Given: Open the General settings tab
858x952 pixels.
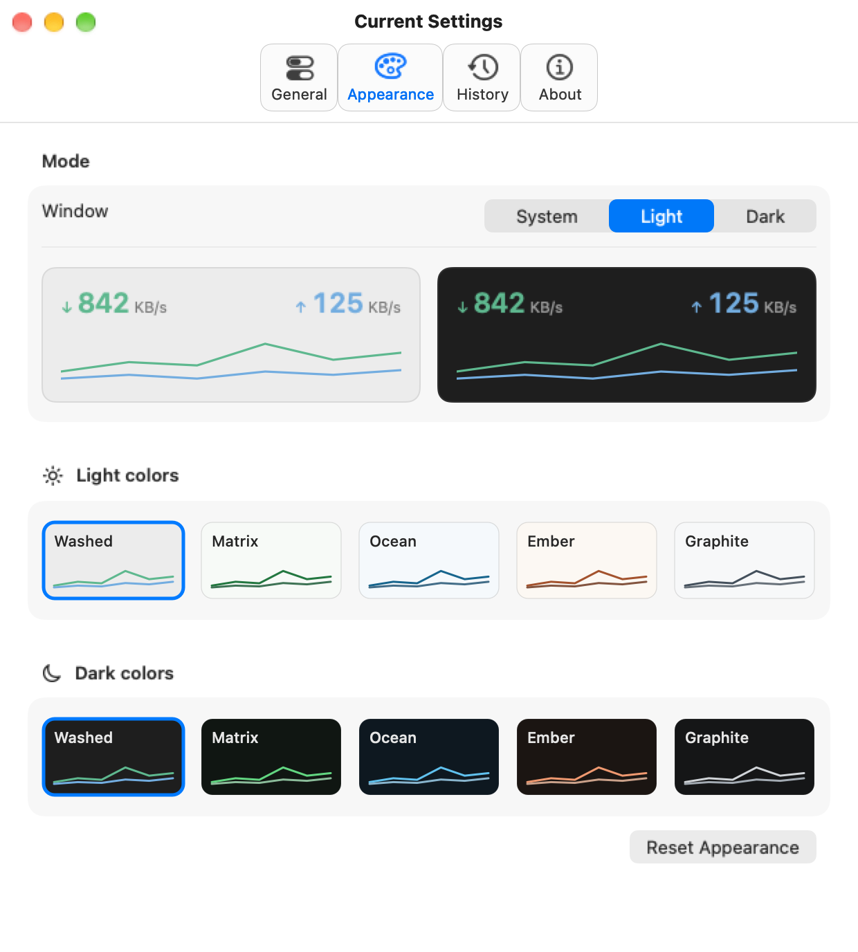Looking at the screenshot, I should coord(299,77).
